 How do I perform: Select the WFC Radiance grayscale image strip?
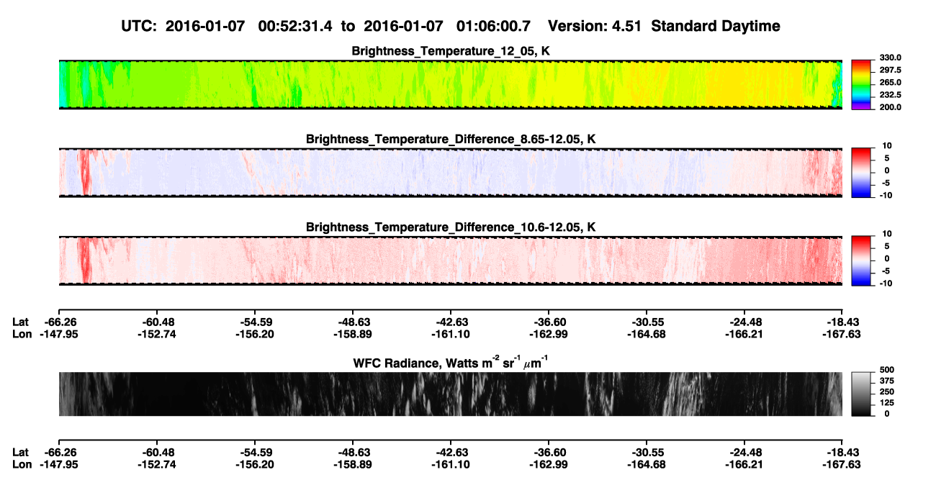(450, 394)
